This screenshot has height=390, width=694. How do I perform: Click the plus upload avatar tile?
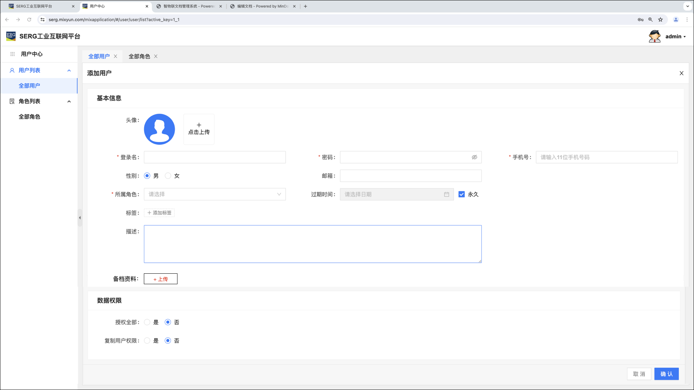click(x=199, y=129)
